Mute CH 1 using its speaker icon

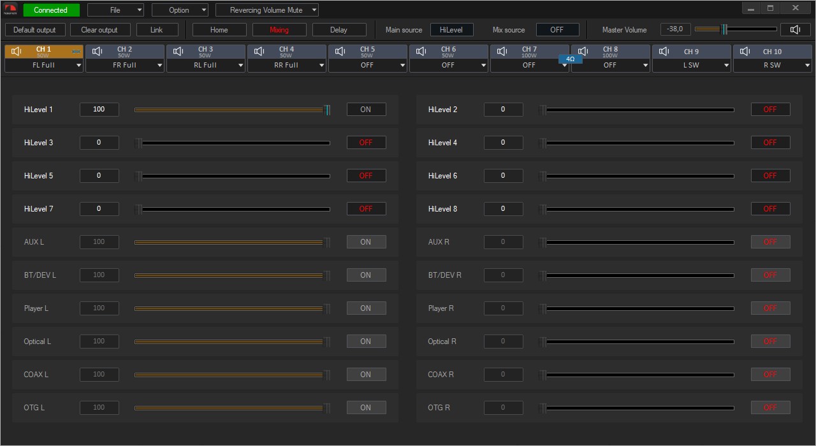tap(17, 51)
